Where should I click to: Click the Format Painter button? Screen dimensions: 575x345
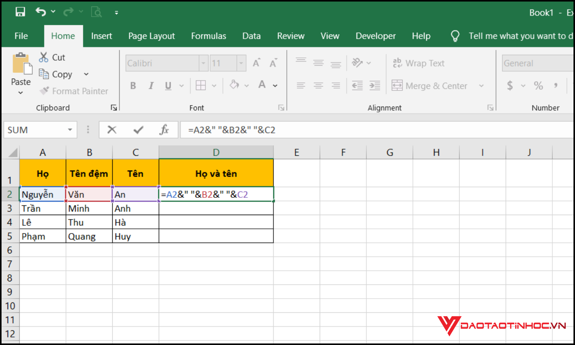[x=74, y=91]
